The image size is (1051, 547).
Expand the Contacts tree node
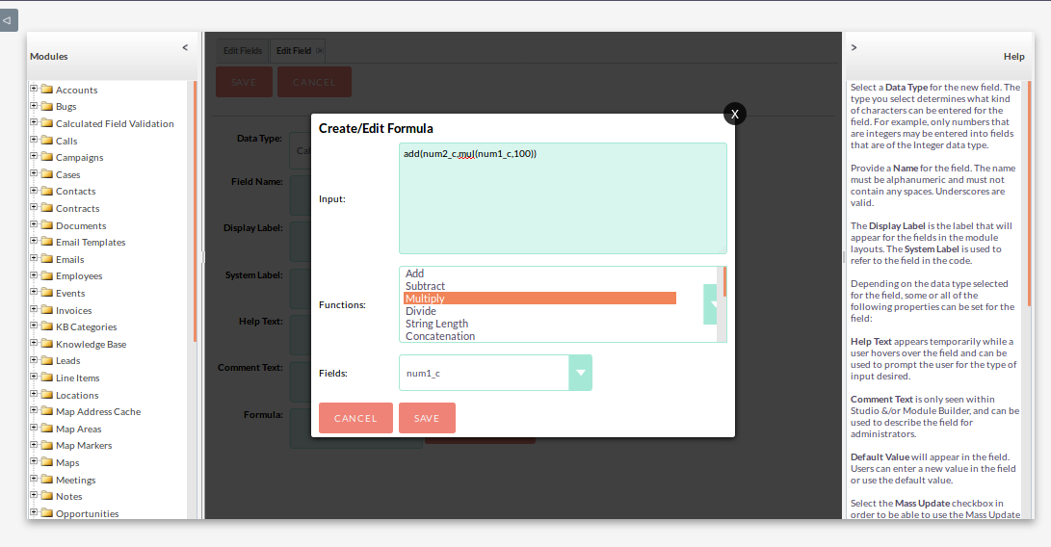[x=34, y=191]
